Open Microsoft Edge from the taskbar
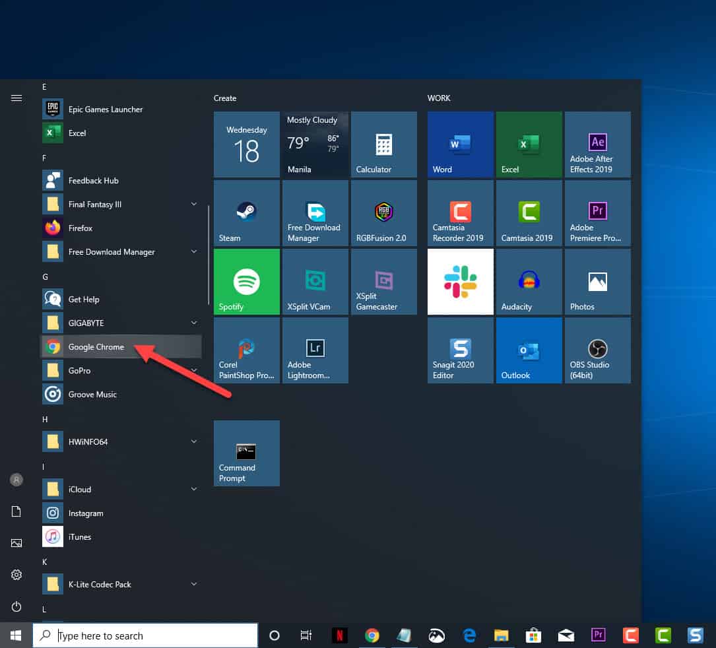716x648 pixels. tap(469, 635)
